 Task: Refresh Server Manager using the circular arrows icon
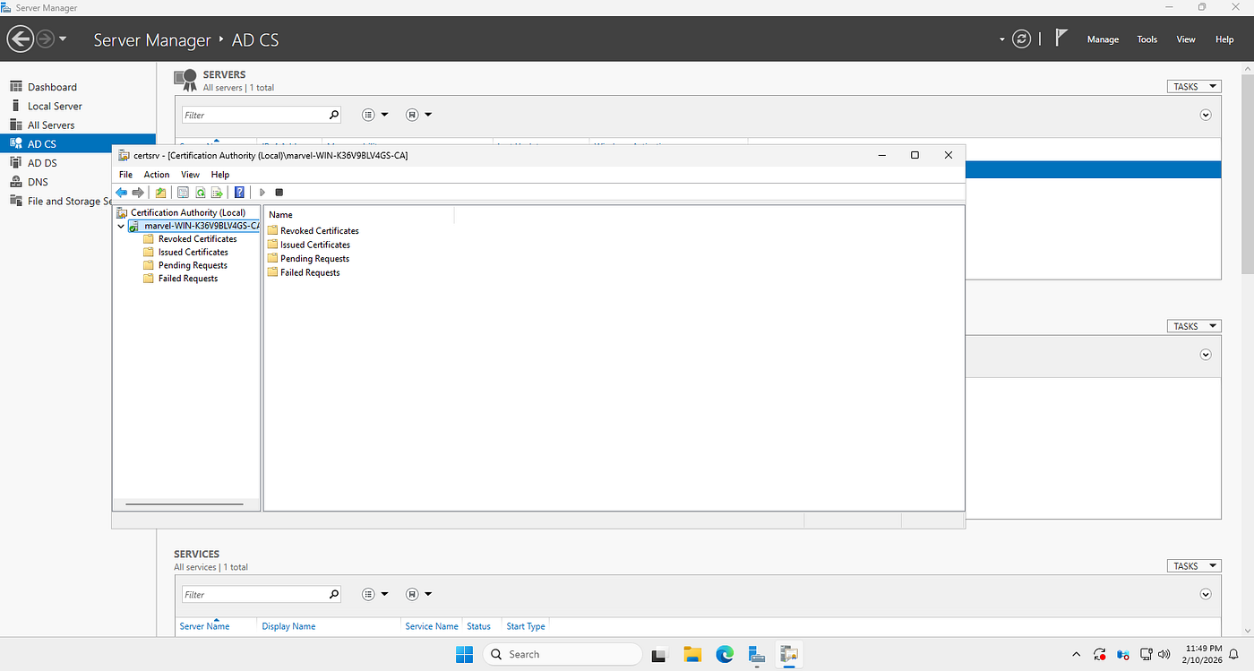(1022, 39)
